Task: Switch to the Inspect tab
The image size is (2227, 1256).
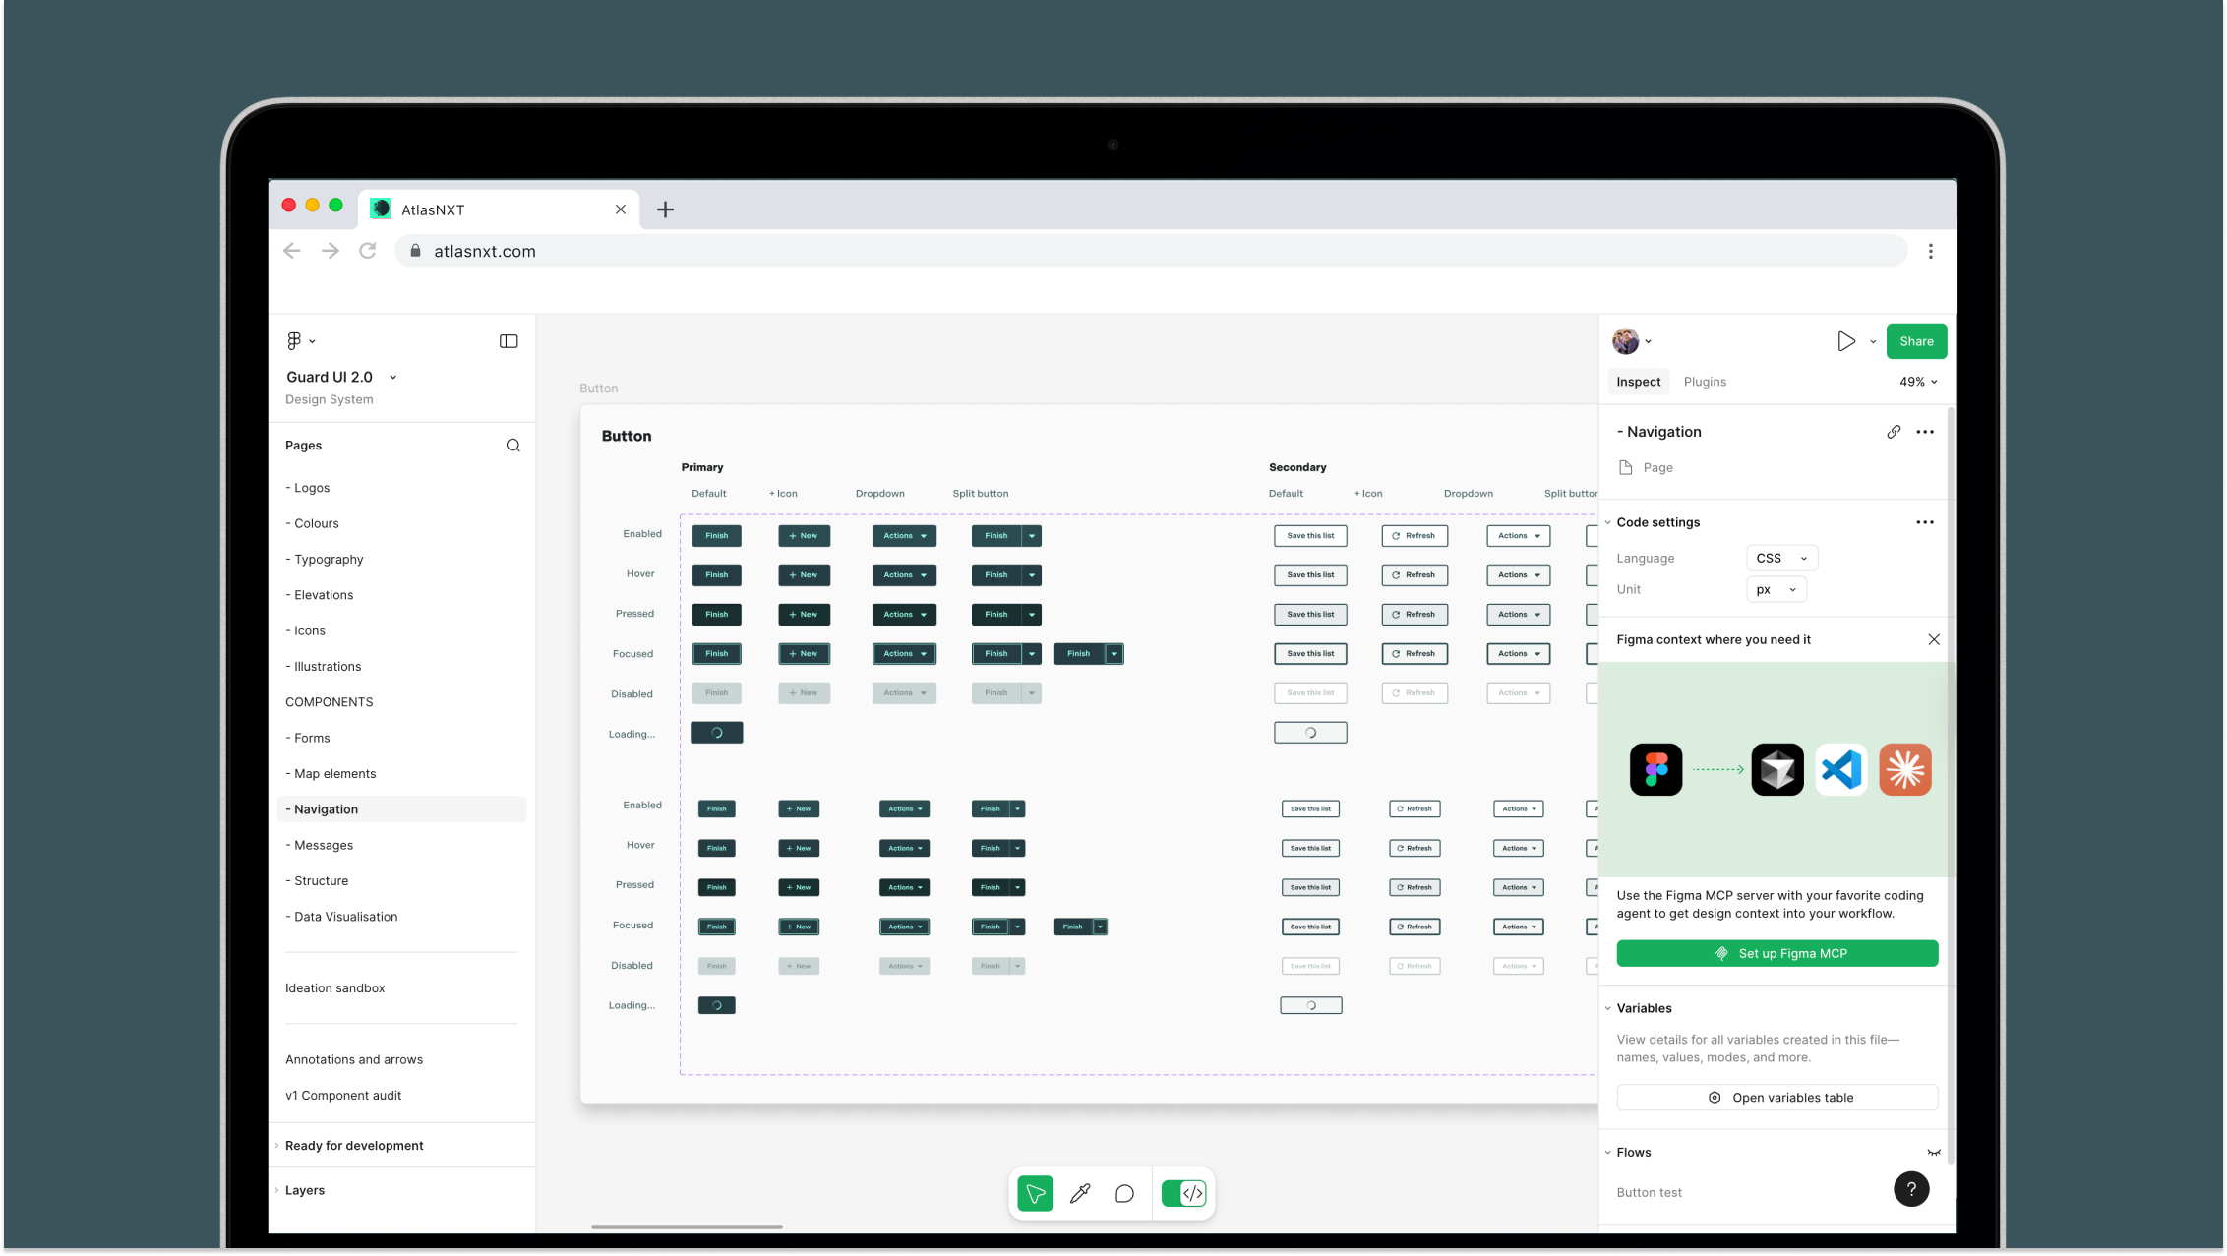Action: point(1637,382)
